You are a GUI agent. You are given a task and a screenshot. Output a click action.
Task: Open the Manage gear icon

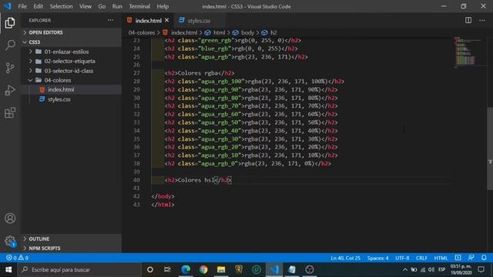(10, 241)
